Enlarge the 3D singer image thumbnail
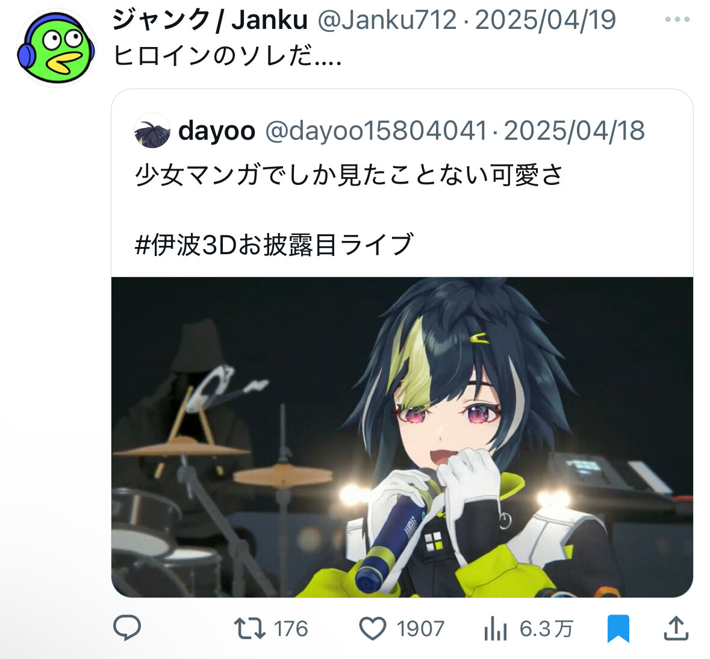Viewport: 710px width, 659px height. [x=402, y=437]
